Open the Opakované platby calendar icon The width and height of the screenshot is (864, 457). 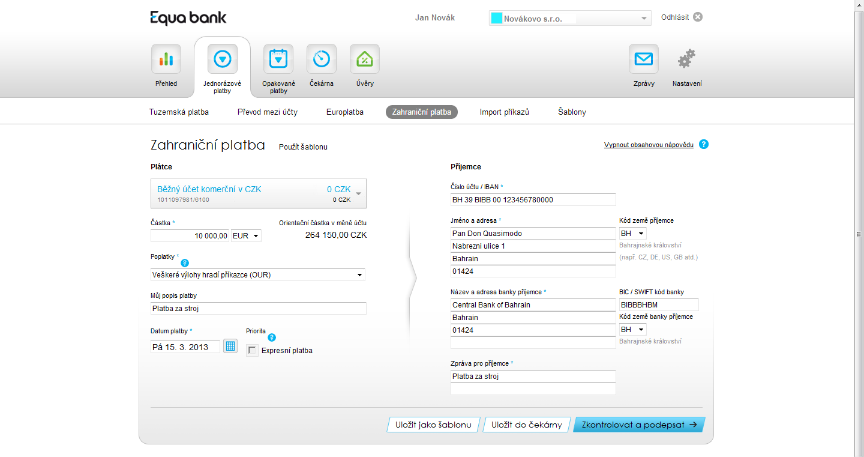tap(278, 59)
